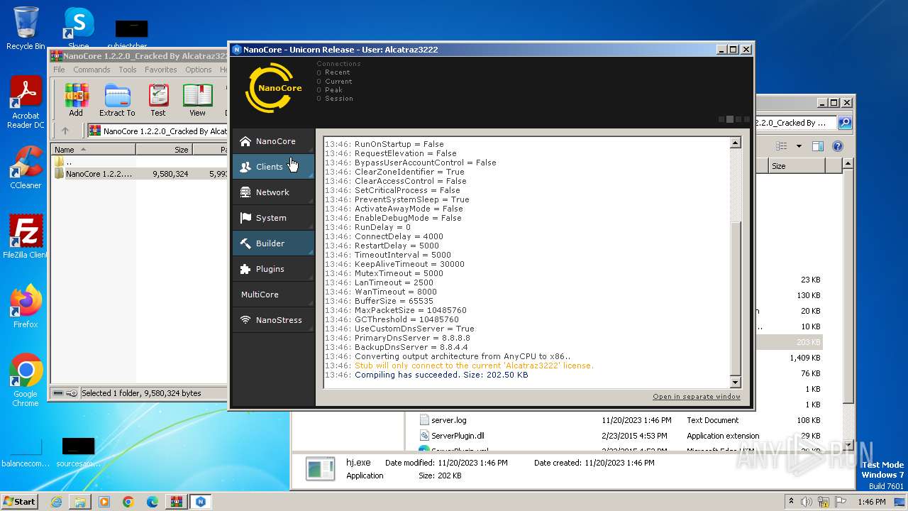Image resolution: width=908 pixels, height=511 pixels.
Task: Open the WinRAR Options menu
Action: click(x=199, y=70)
